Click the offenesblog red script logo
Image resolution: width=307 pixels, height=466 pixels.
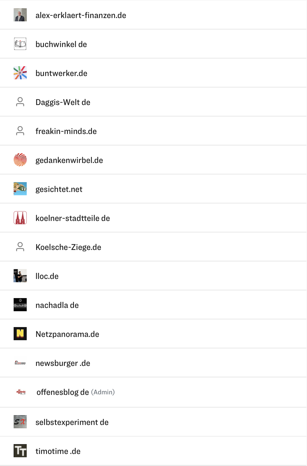pyautogui.click(x=21, y=392)
